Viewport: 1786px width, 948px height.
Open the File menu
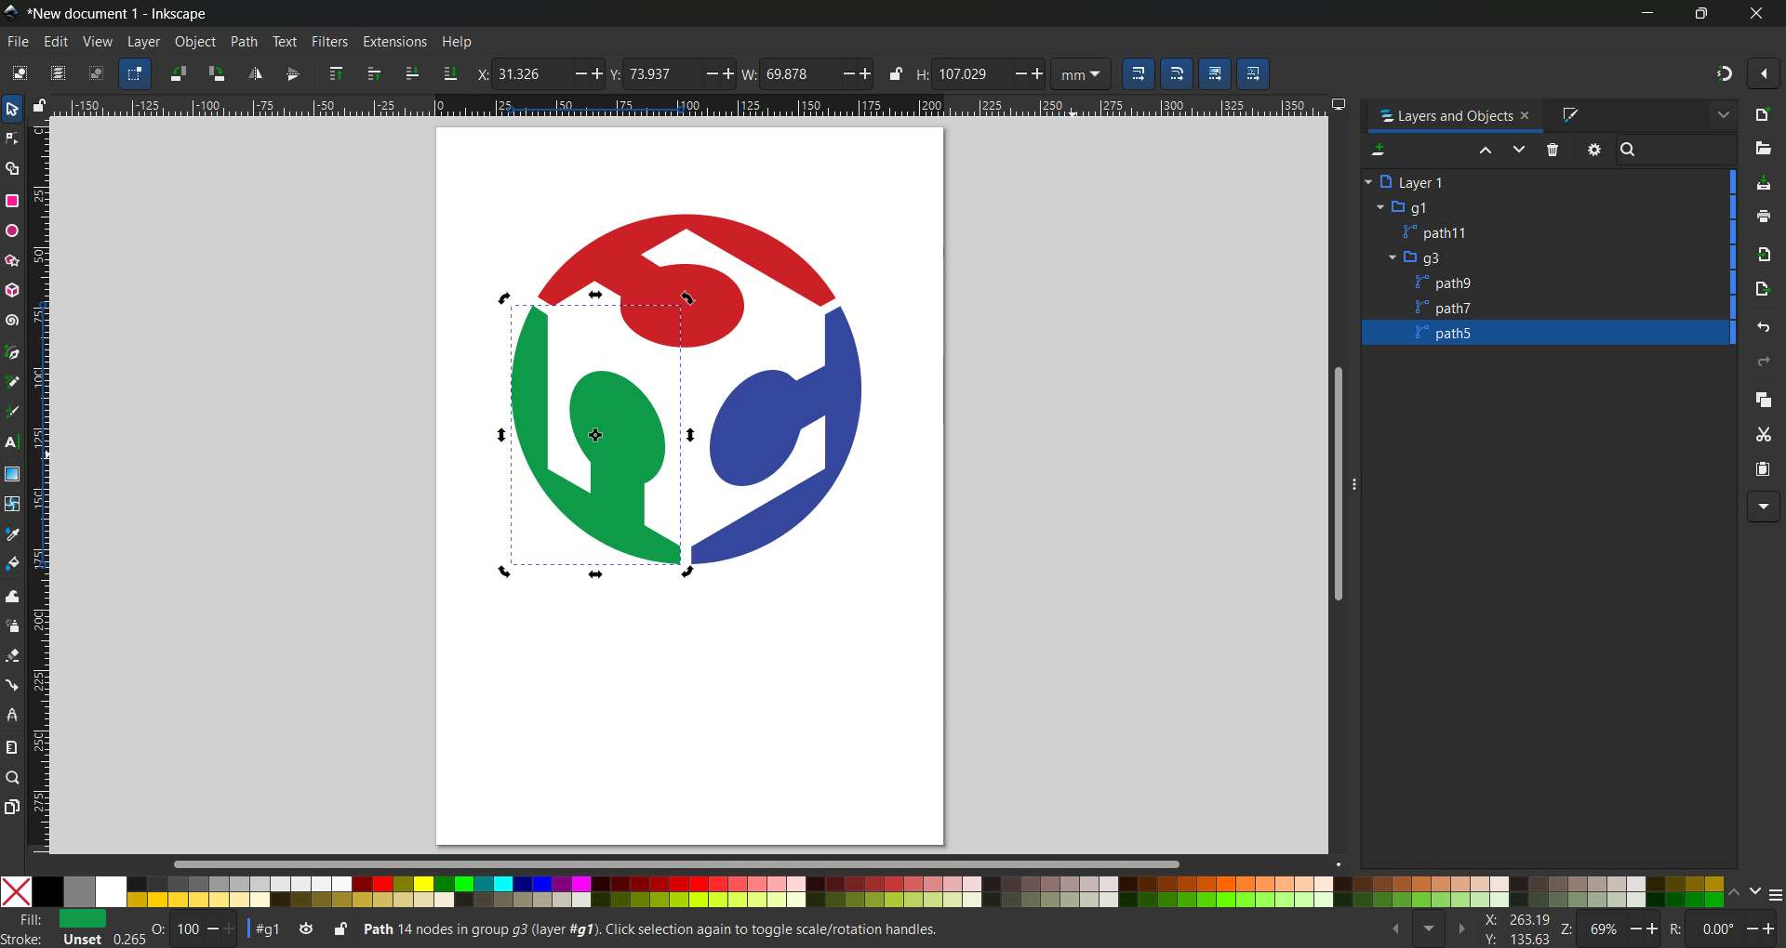click(x=18, y=42)
